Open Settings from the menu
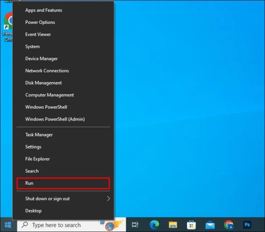 (x=63, y=147)
